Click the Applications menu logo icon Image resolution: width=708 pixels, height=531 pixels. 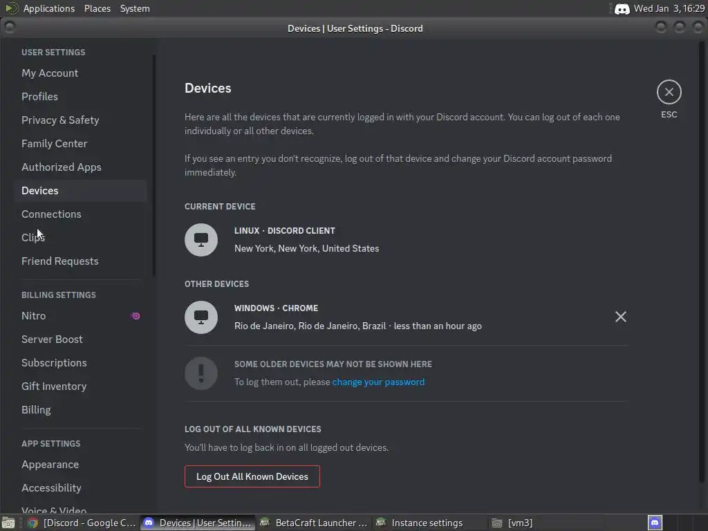pyautogui.click(x=11, y=8)
